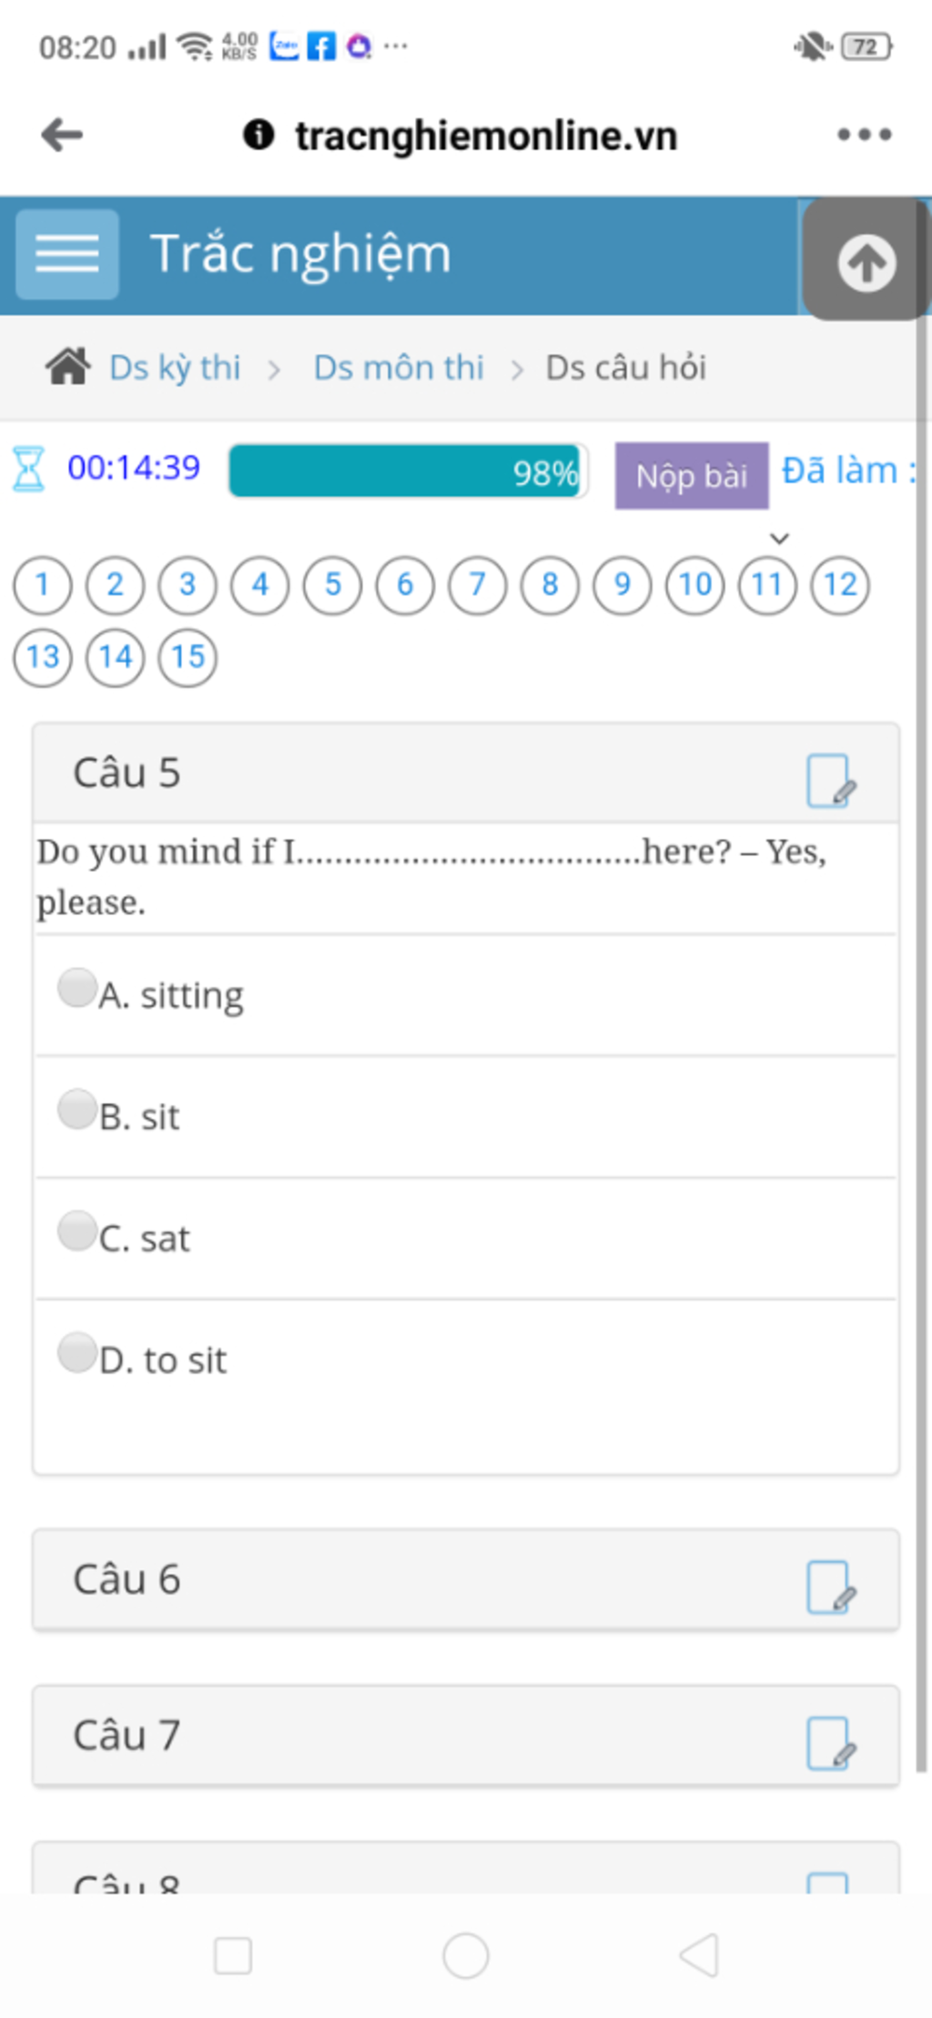The image size is (932, 2018).
Task: Click the home icon in breadcrumb
Action: point(68,368)
